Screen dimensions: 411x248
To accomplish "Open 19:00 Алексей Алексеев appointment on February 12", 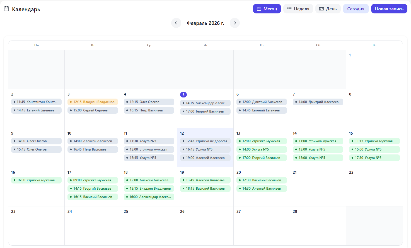I will point(205,158).
